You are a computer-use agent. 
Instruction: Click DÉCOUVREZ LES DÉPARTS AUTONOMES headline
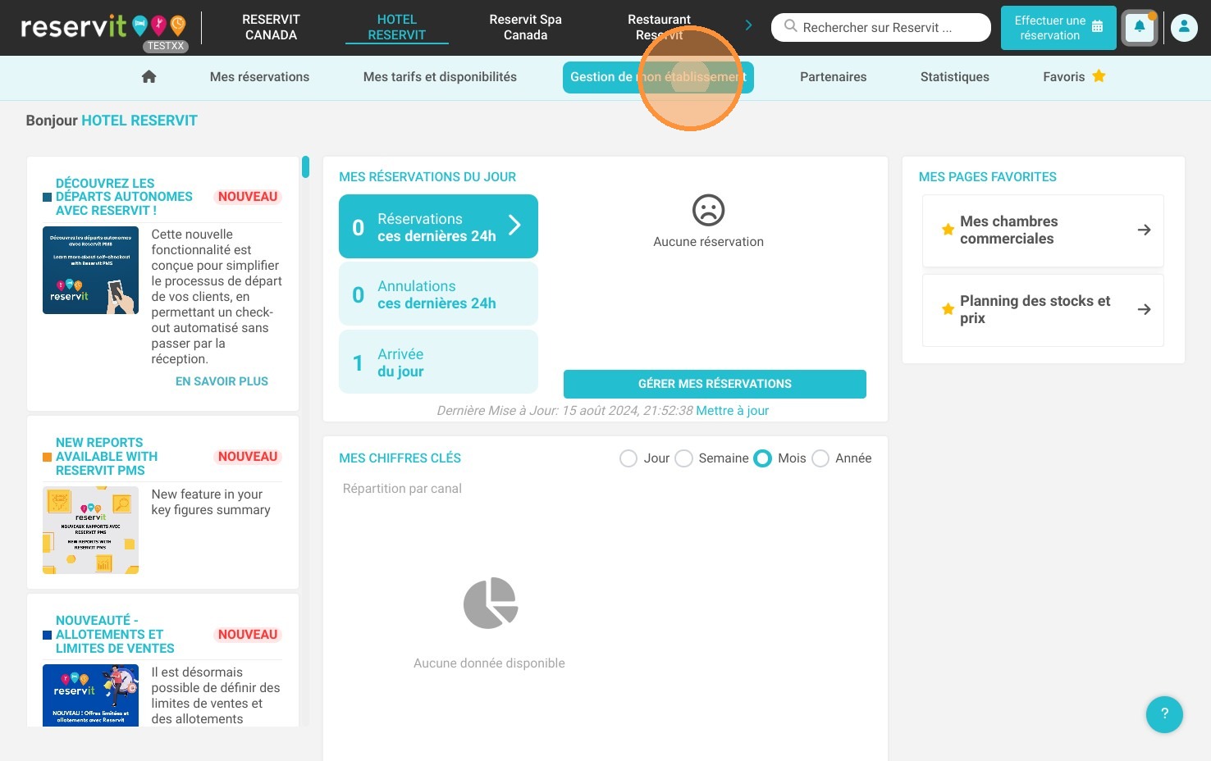pos(124,197)
